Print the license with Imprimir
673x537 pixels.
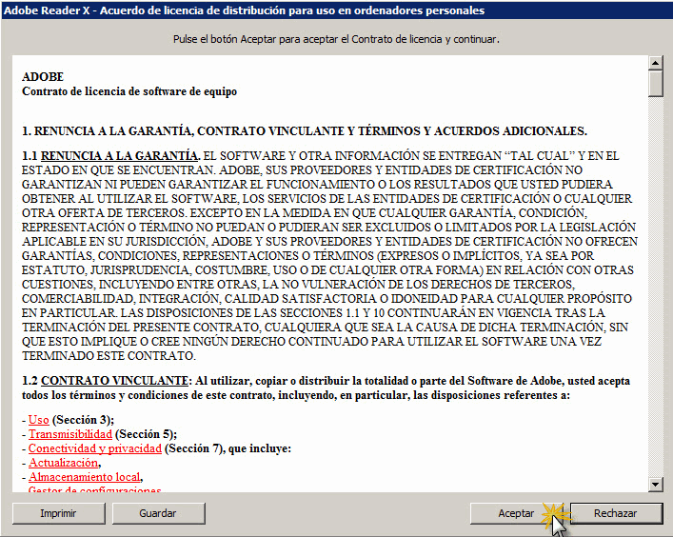tap(58, 513)
